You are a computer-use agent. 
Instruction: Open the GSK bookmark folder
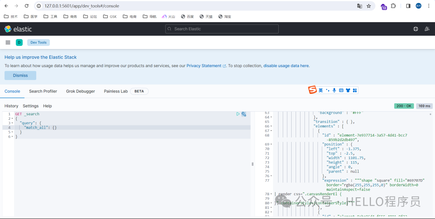pos(110,16)
